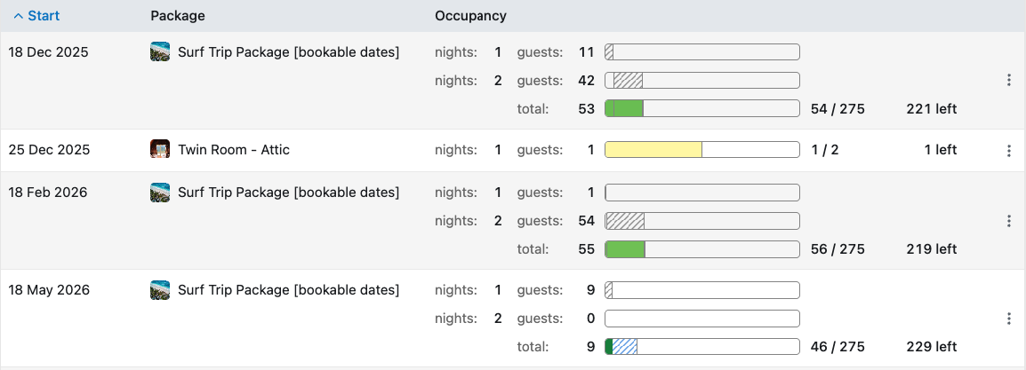
Task: Open the three-dot menu for 18 Feb 2026 row
Action: (1008, 221)
